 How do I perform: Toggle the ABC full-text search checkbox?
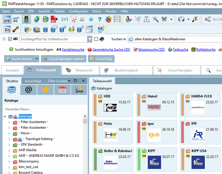pos(10,39)
